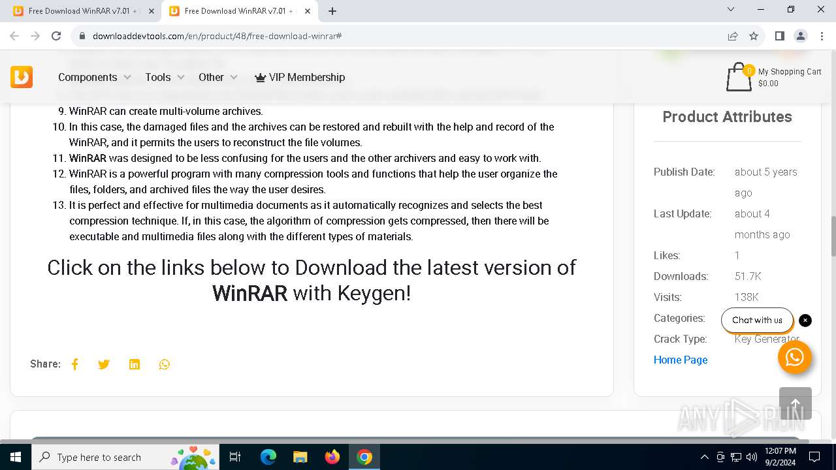This screenshot has height=470, width=836.
Task: Dismiss the Chat with us popup
Action: coord(805,321)
